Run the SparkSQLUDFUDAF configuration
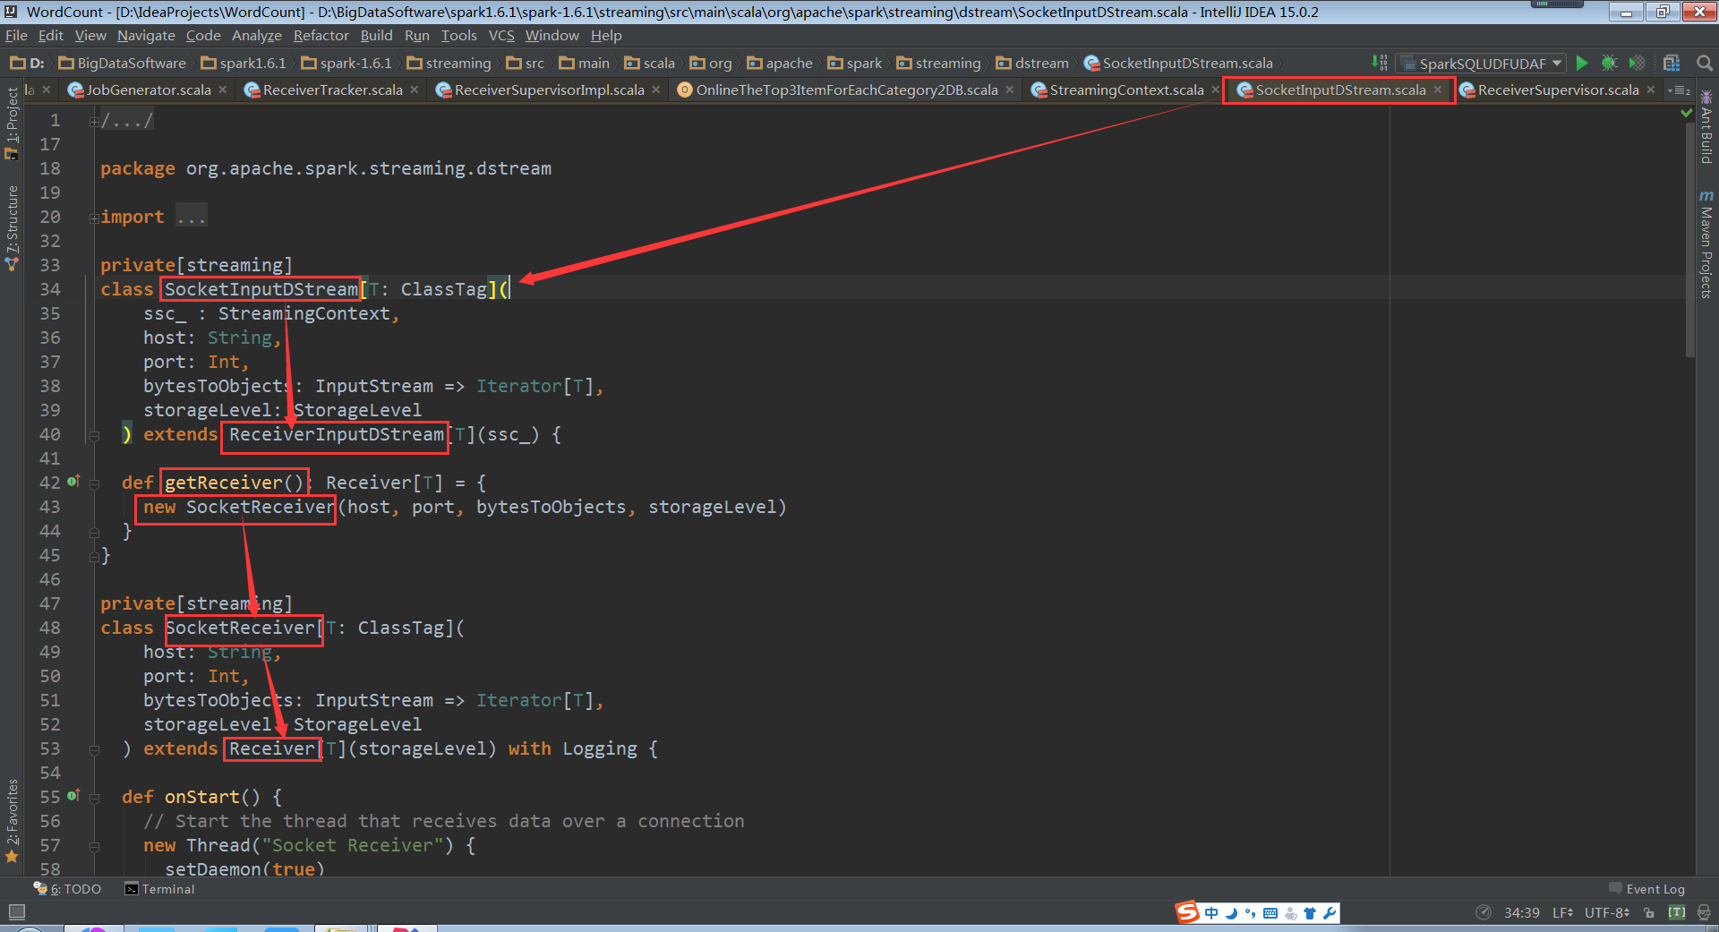 coord(1582,63)
